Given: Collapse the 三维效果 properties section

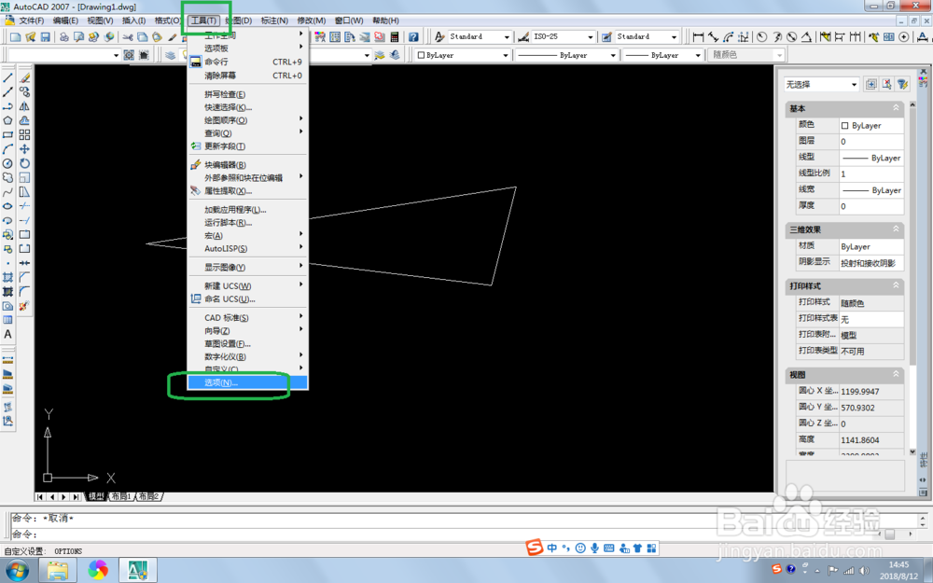Looking at the screenshot, I should click(x=896, y=229).
